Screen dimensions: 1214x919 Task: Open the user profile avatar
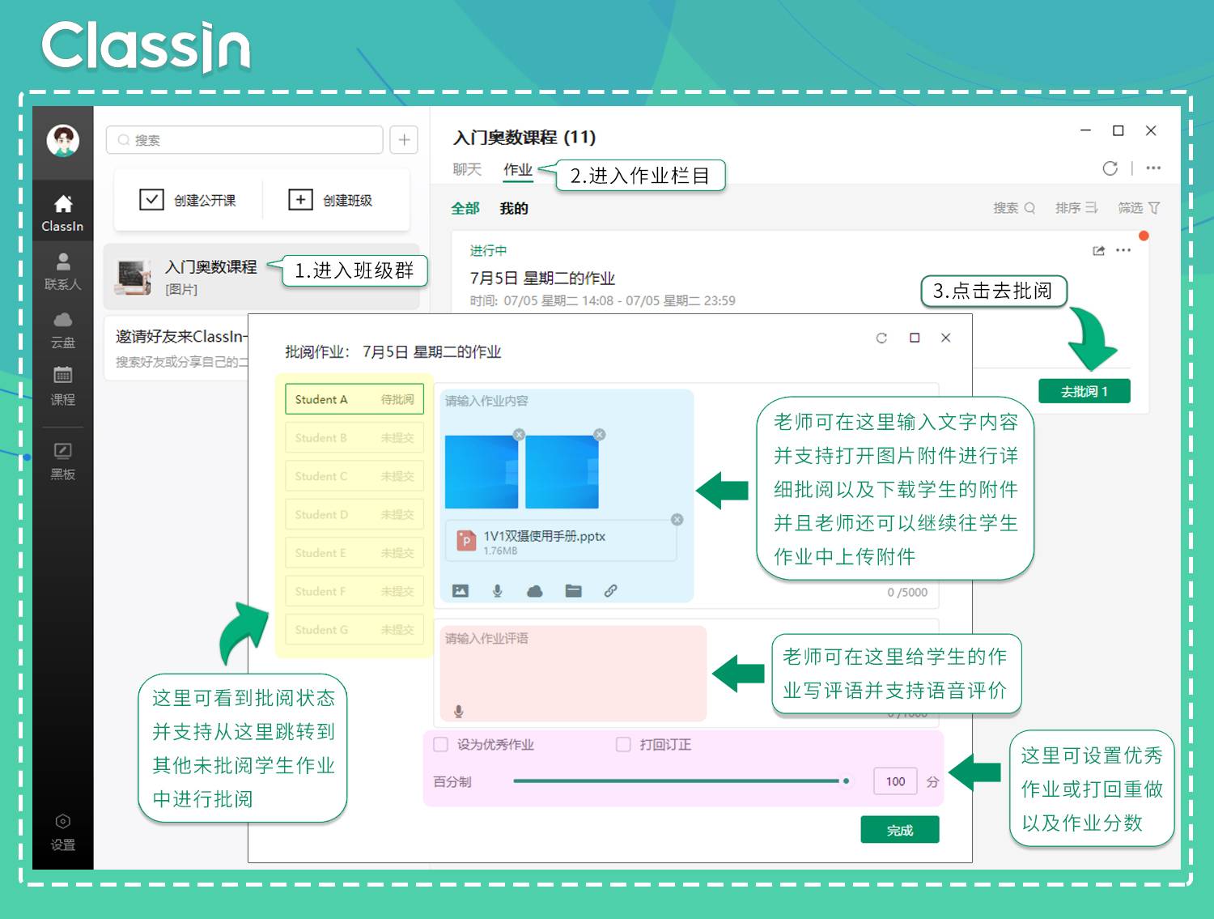[62, 141]
